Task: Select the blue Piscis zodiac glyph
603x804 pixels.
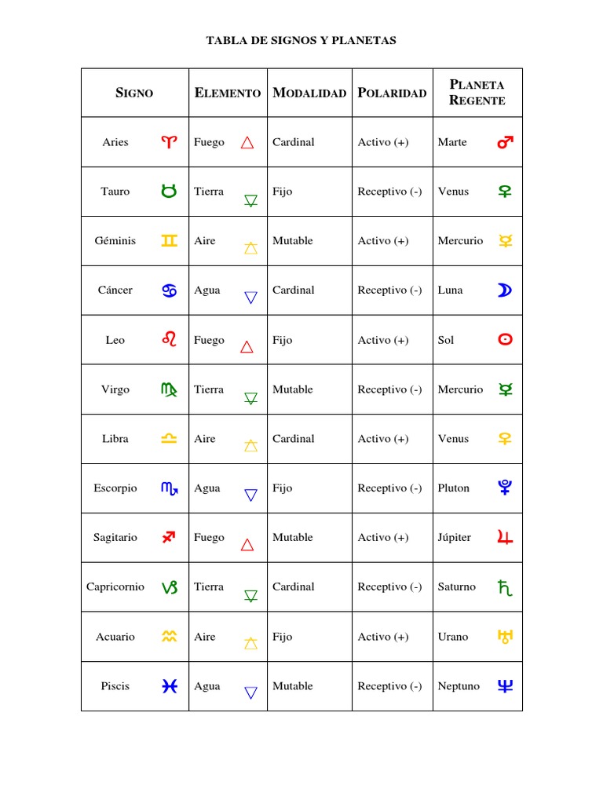Action: pyautogui.click(x=169, y=686)
